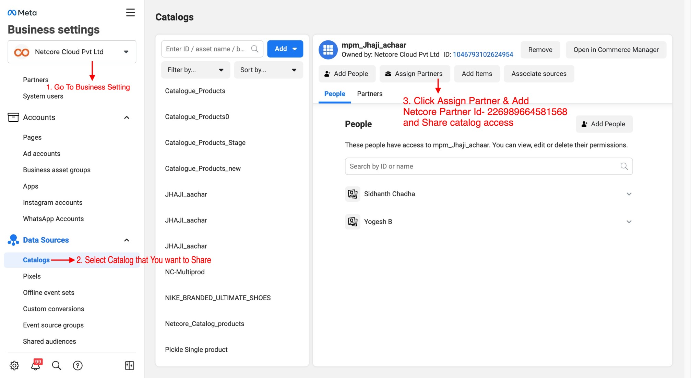691x378 pixels.
Task: Select Pixels in the Data Sources menu
Action: tap(32, 276)
